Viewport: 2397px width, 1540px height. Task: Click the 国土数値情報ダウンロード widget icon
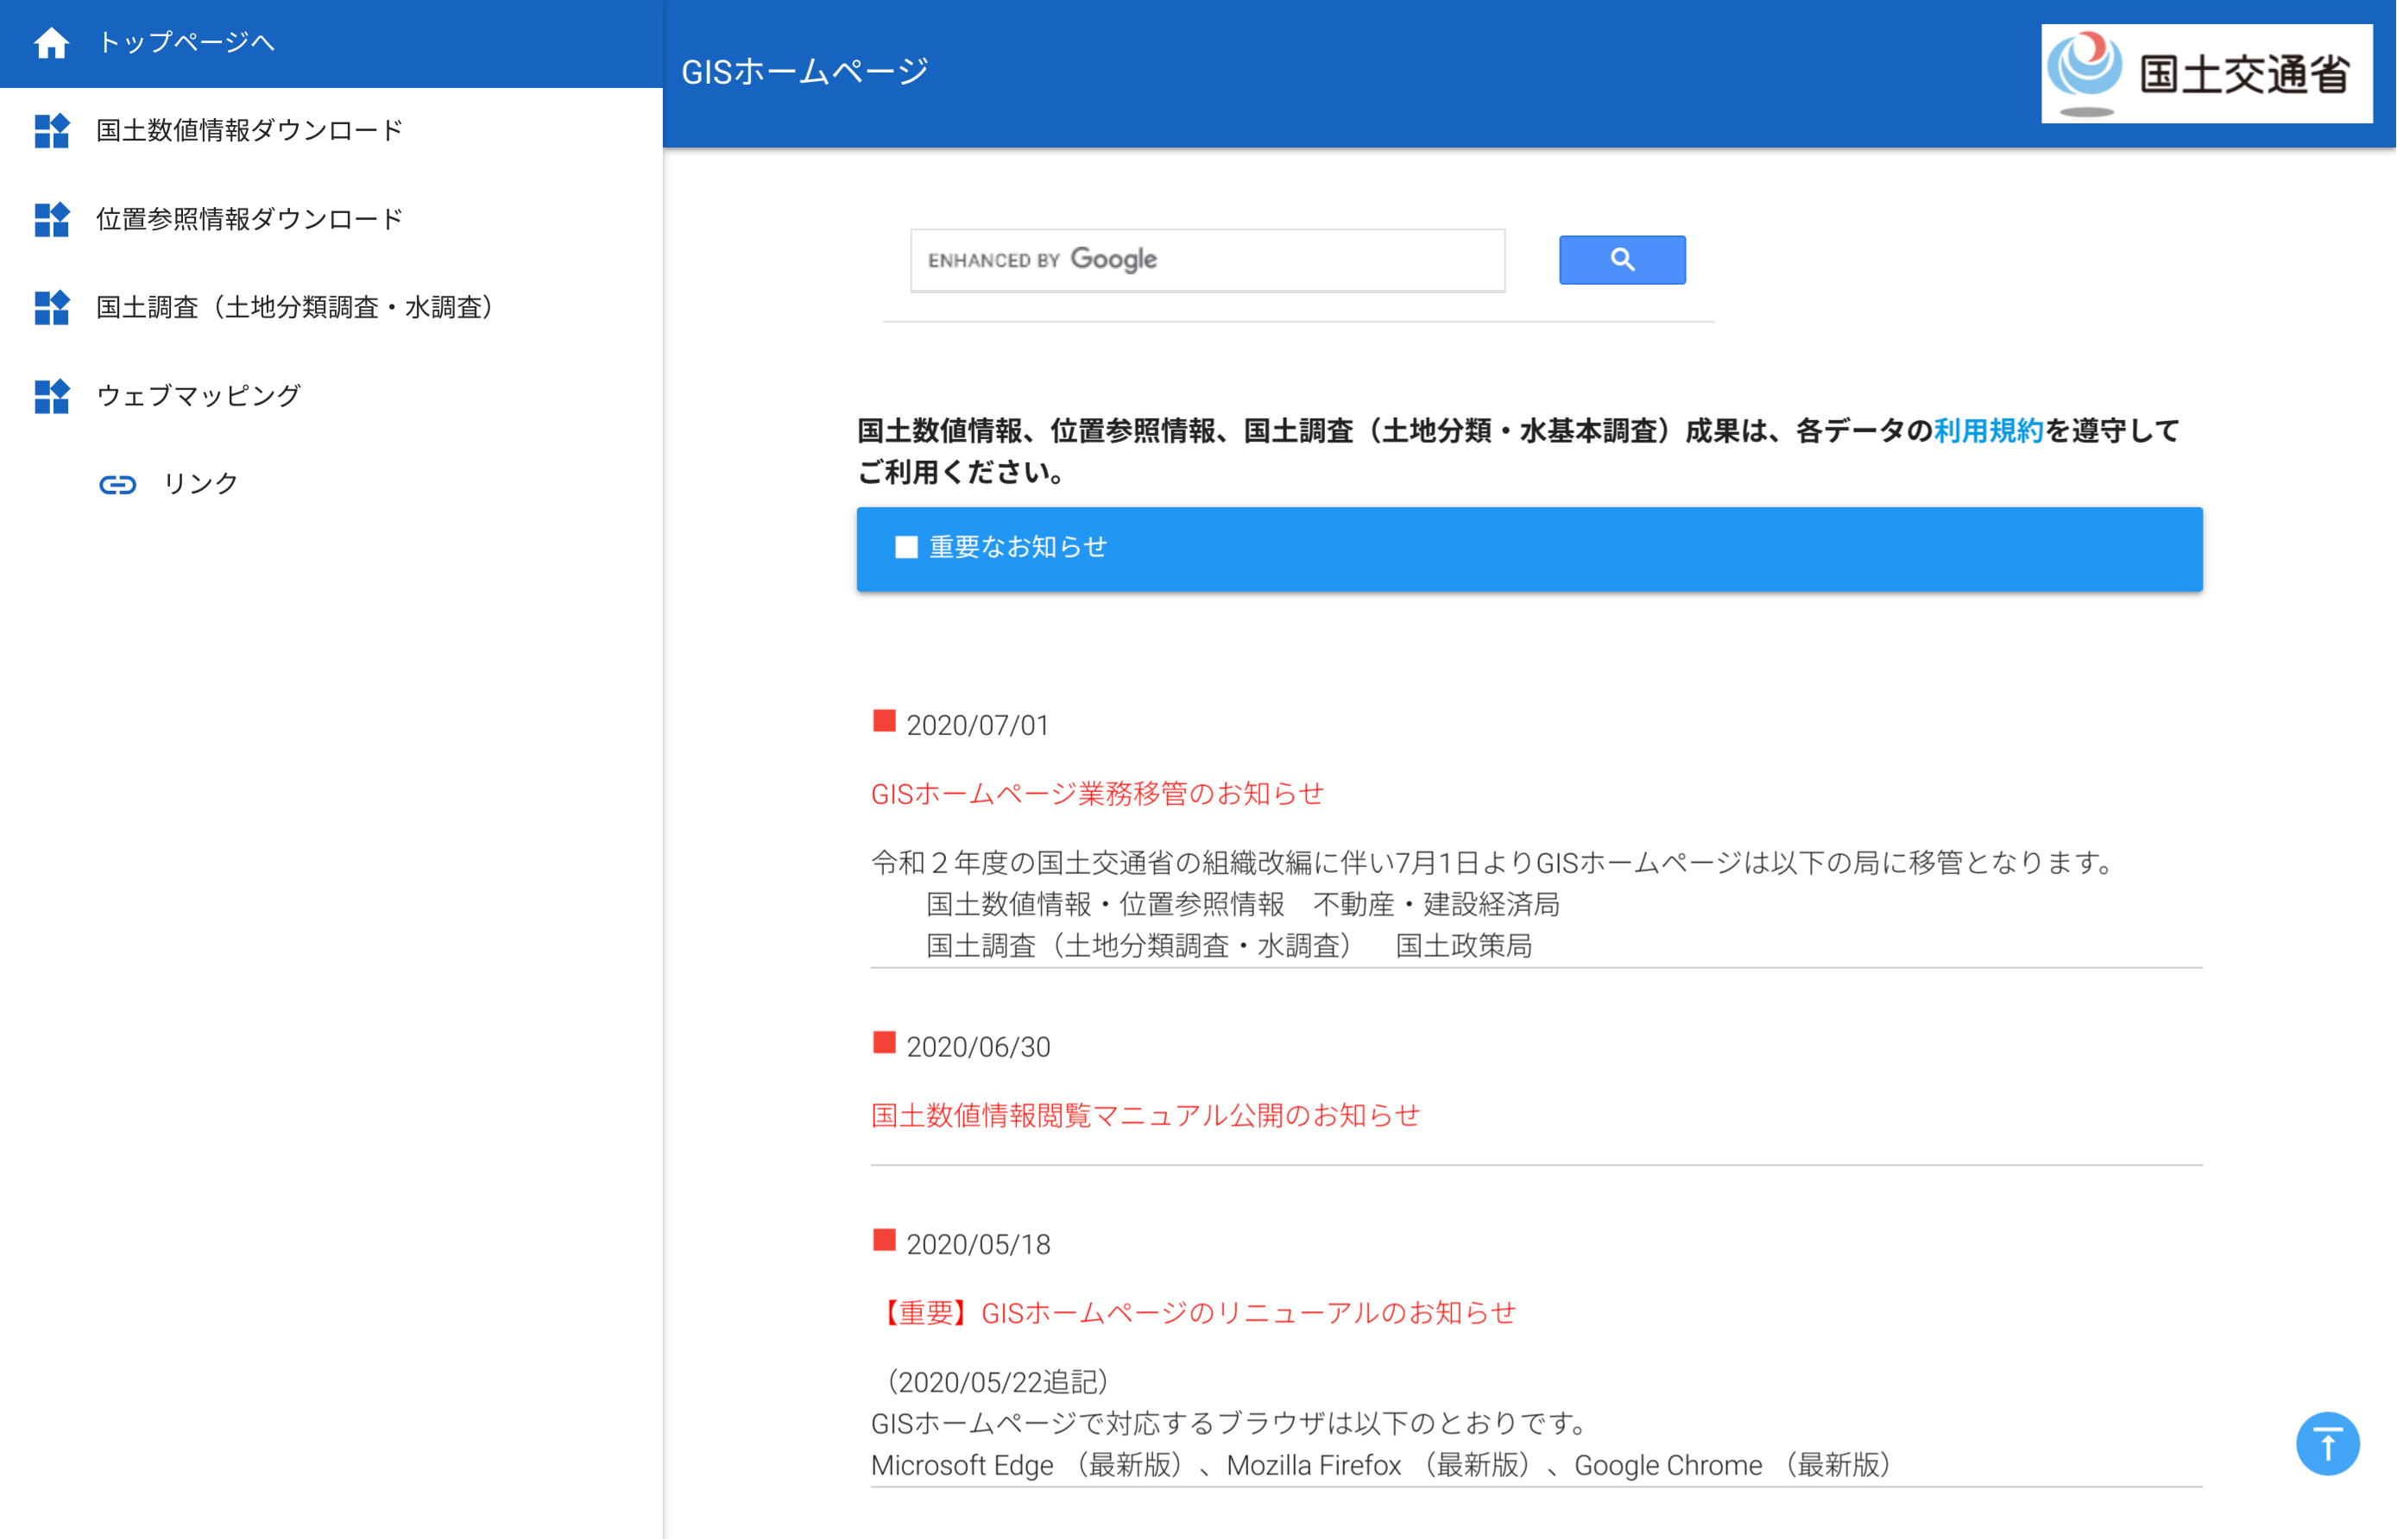click(51, 131)
